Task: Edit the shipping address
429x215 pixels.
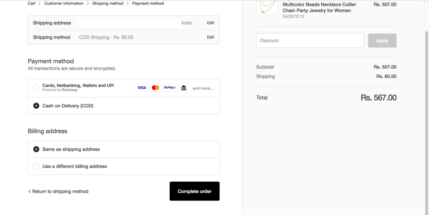Action: click(x=211, y=23)
